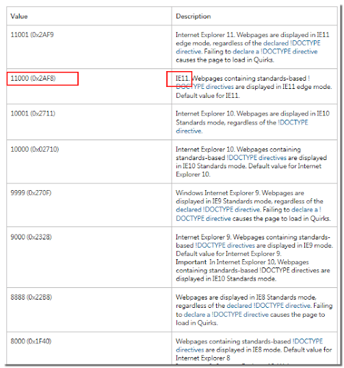Viewport: 344px width, 368px height.
Task: Open the 'declare a !DOCTYPE directive' link in the 11001 row
Action: click(x=275, y=51)
